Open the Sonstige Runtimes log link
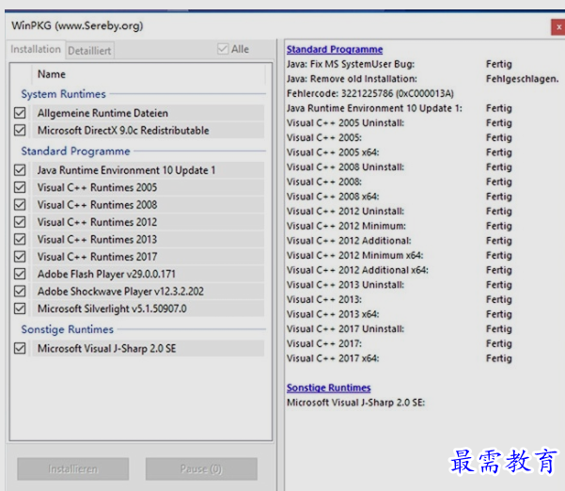This screenshot has width=565, height=491. click(328, 388)
